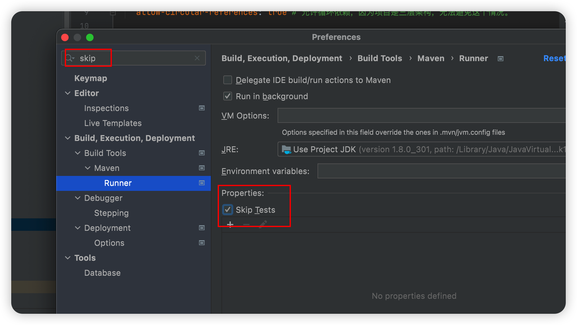Collapse the Build Tools node

[x=78, y=153]
